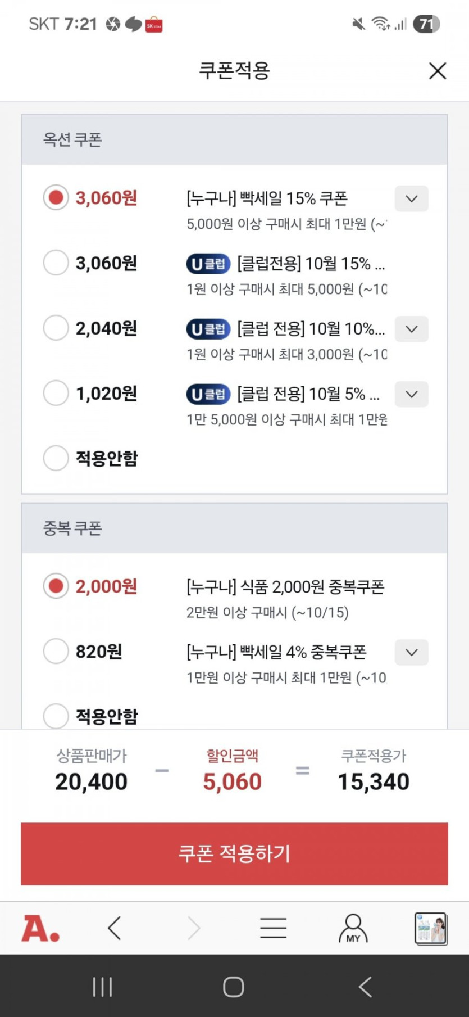Choose the 1,020원 클럽 전용 5% coupon
469x1017 pixels.
click(x=56, y=393)
